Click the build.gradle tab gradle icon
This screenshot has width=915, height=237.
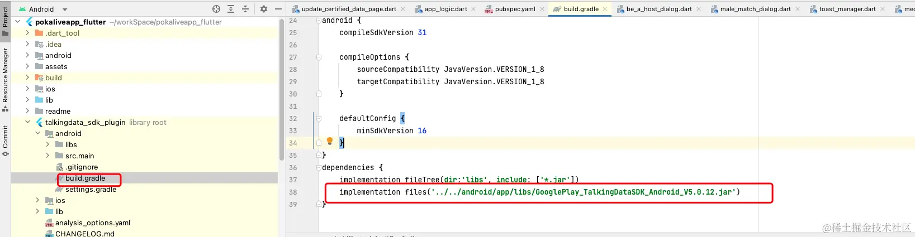click(x=557, y=9)
